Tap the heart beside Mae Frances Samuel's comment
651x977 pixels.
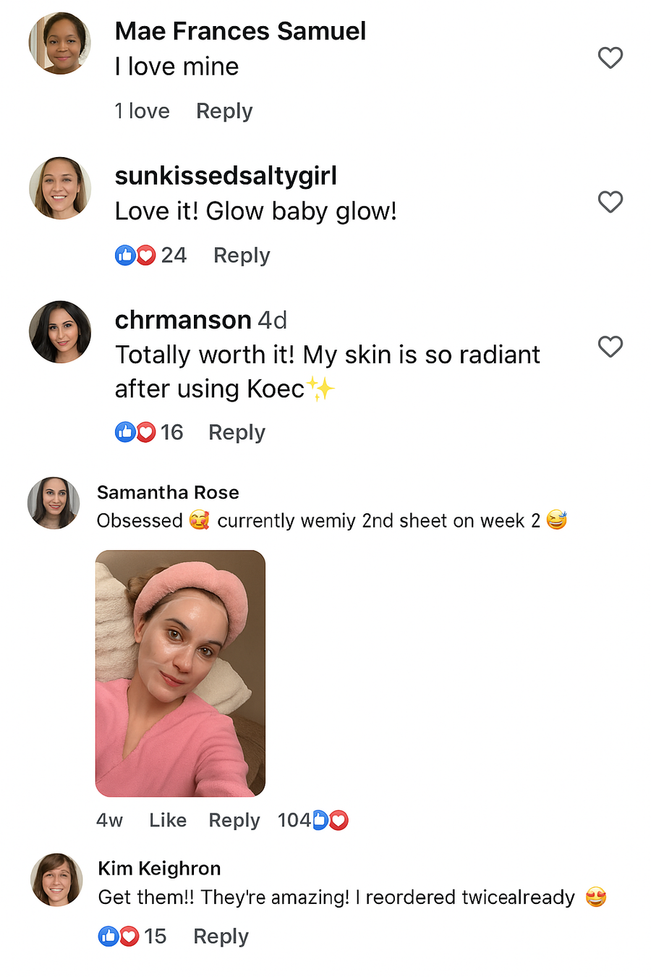tap(610, 58)
